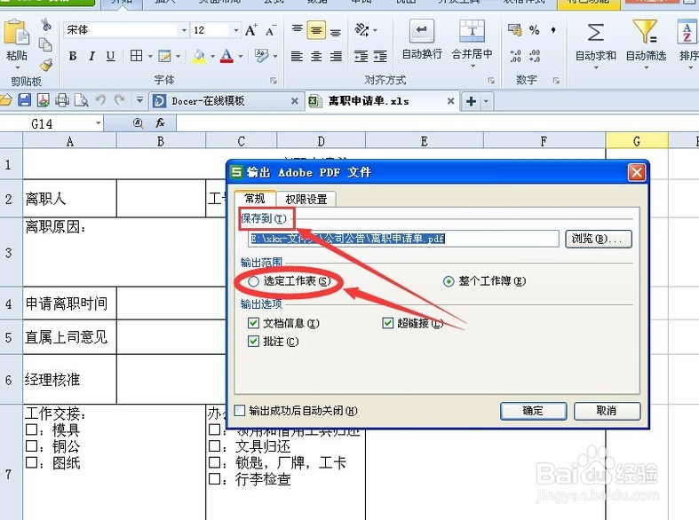
Task: Click cell containing 直属上司意见
Action: point(69,337)
